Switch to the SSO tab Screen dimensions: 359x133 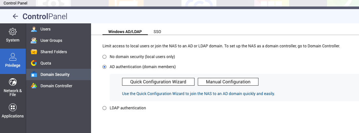157,32
